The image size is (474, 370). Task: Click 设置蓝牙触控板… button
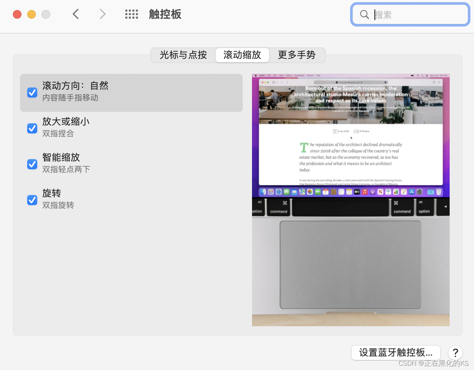(396, 353)
